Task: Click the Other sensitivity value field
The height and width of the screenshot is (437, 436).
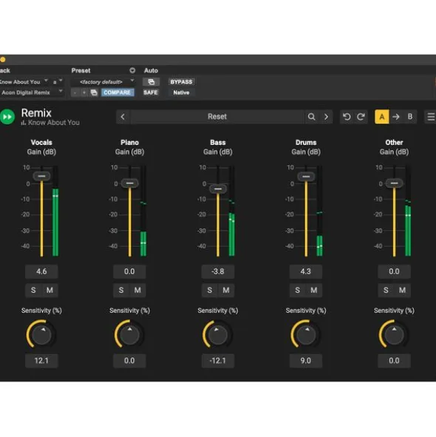Action: tap(394, 361)
